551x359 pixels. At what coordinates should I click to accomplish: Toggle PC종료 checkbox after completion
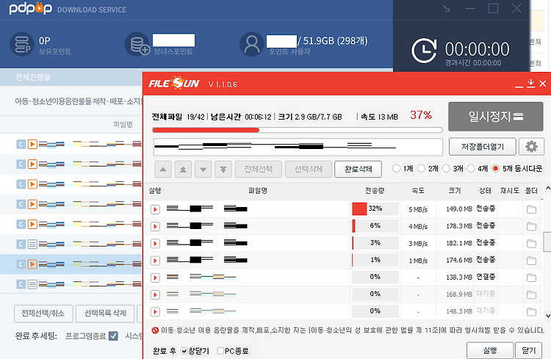tap(220, 351)
